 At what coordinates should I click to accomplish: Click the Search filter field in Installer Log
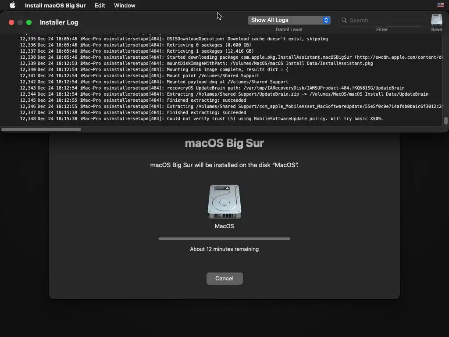[x=382, y=20]
